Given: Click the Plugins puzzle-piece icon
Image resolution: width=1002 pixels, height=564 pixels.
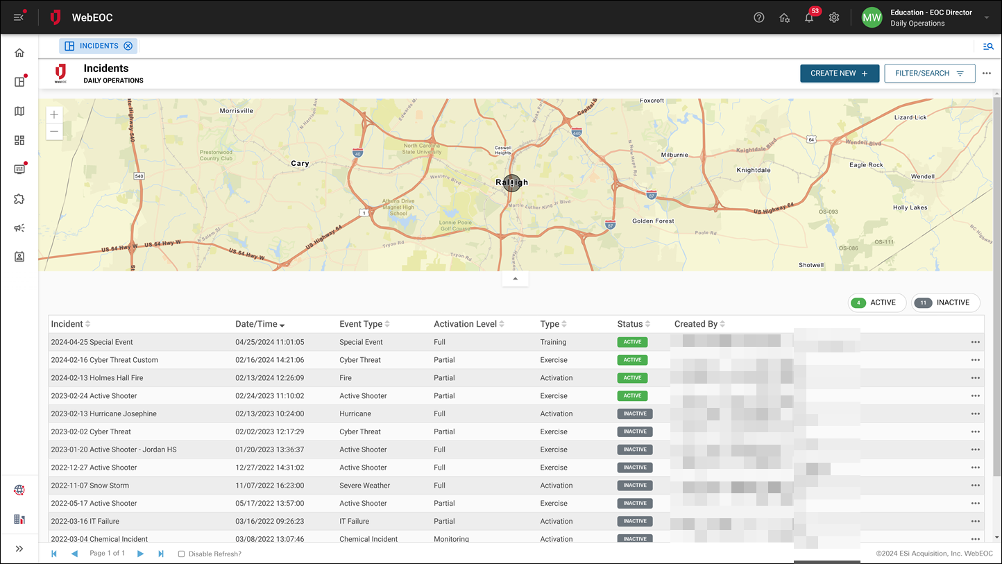Looking at the screenshot, I should click(19, 199).
